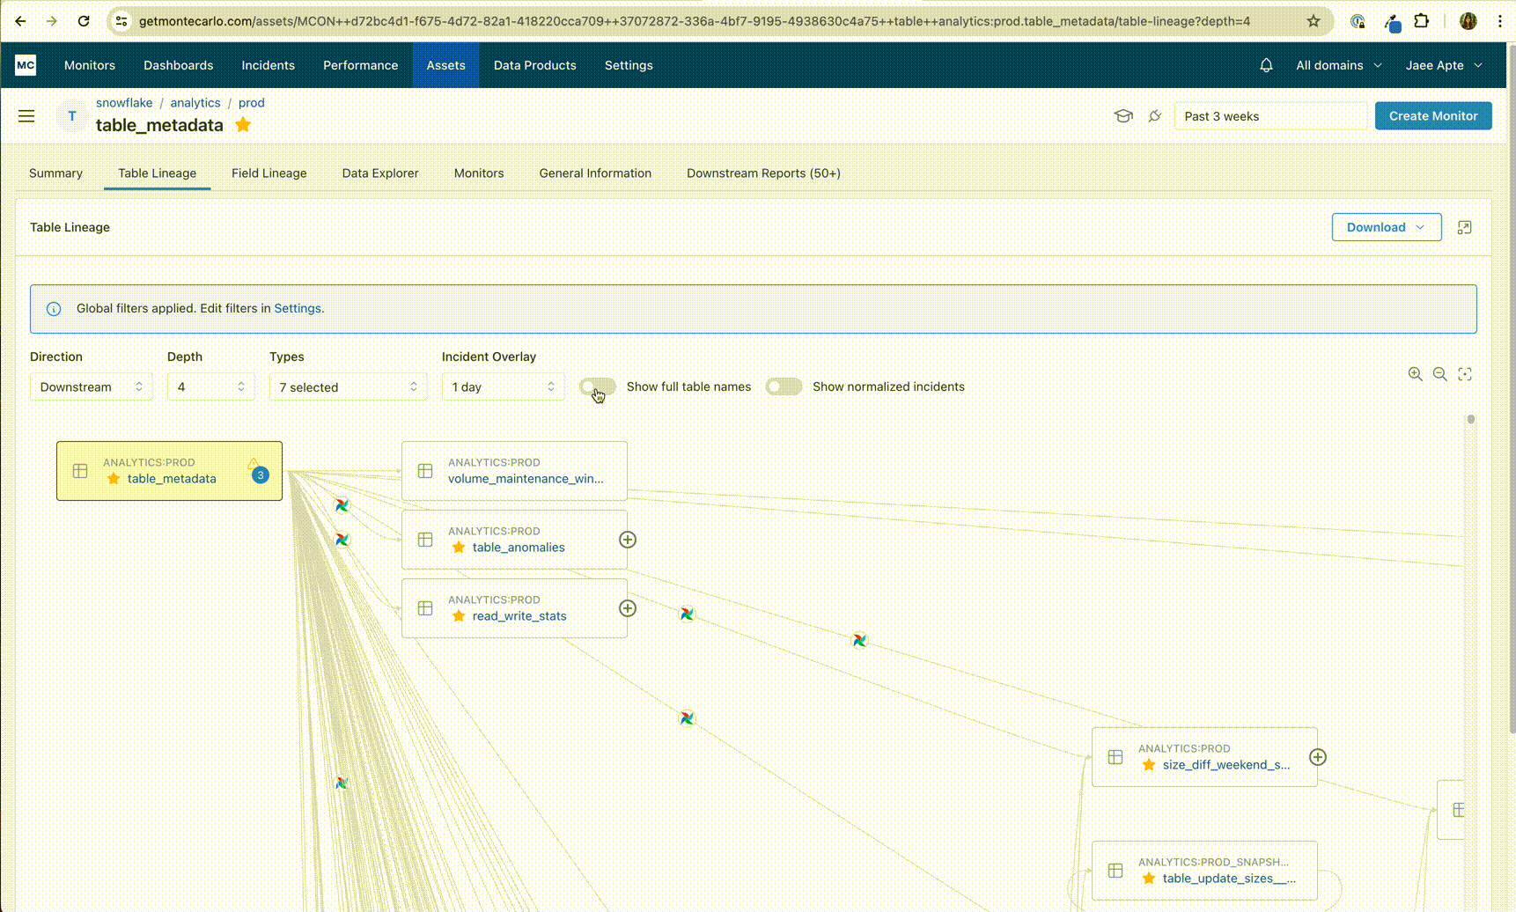1516x912 pixels.
Task: Switch to the Field Lineage tab
Action: 269,173
